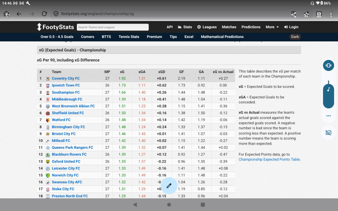Toggle vibrate ringer mode button
The width and height of the screenshot is (338, 211).
click(328, 65)
